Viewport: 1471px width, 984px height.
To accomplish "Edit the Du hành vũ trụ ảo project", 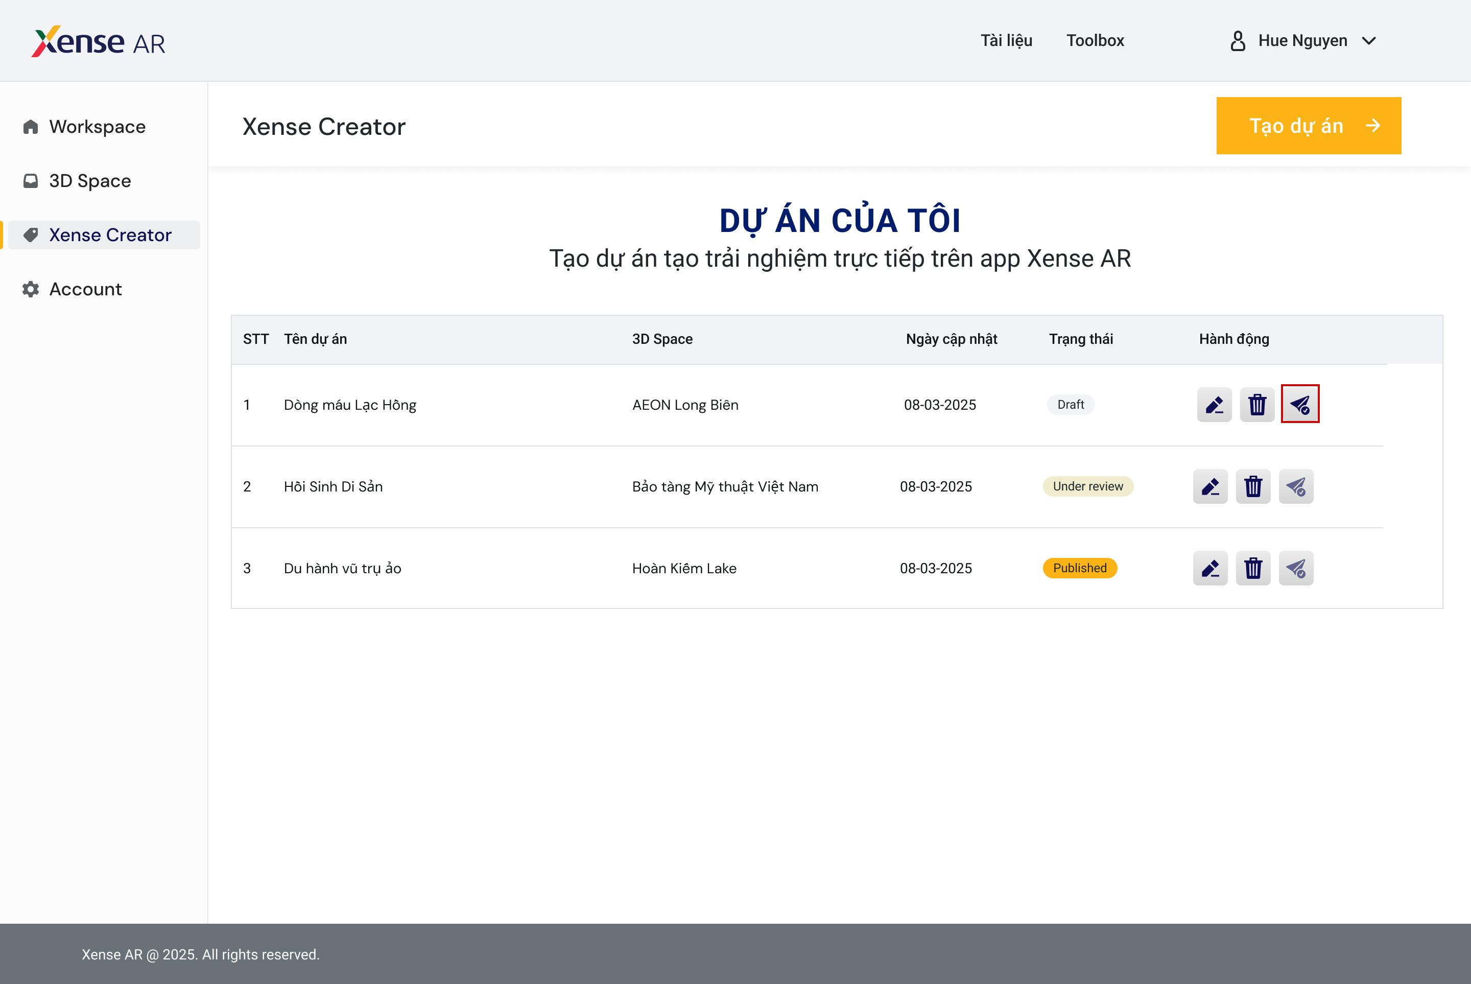I will pos(1210,568).
